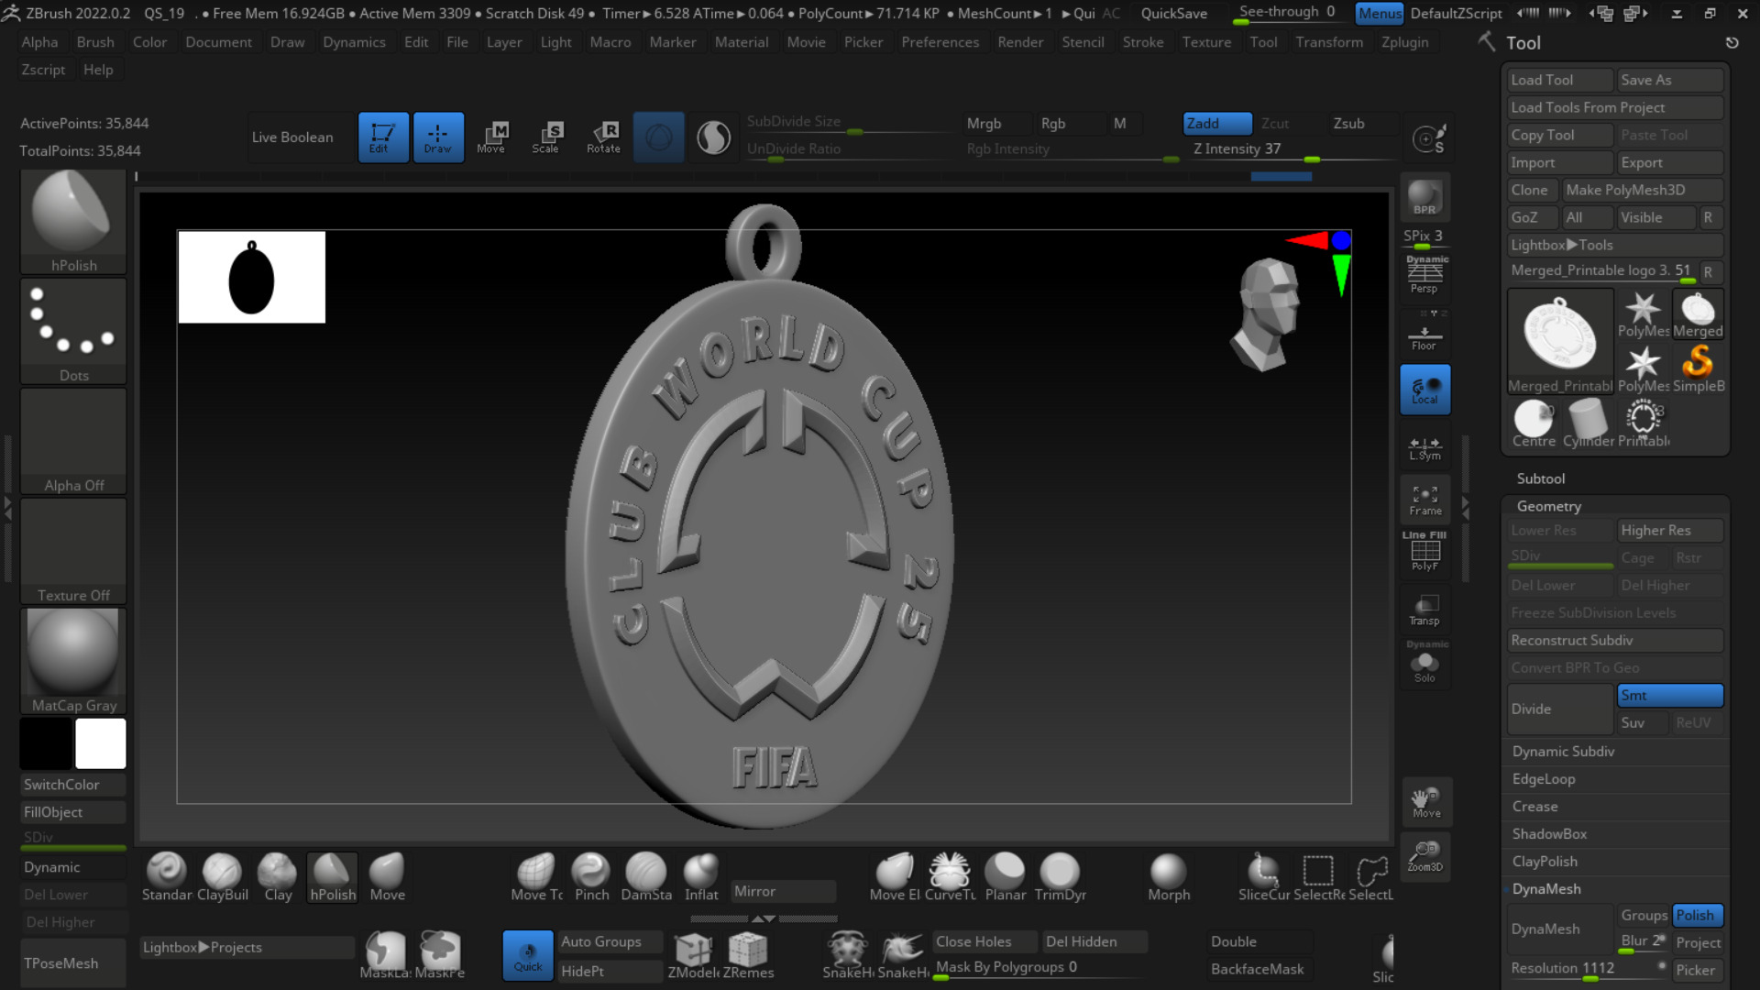Click the Load Tool button

(x=1560, y=80)
